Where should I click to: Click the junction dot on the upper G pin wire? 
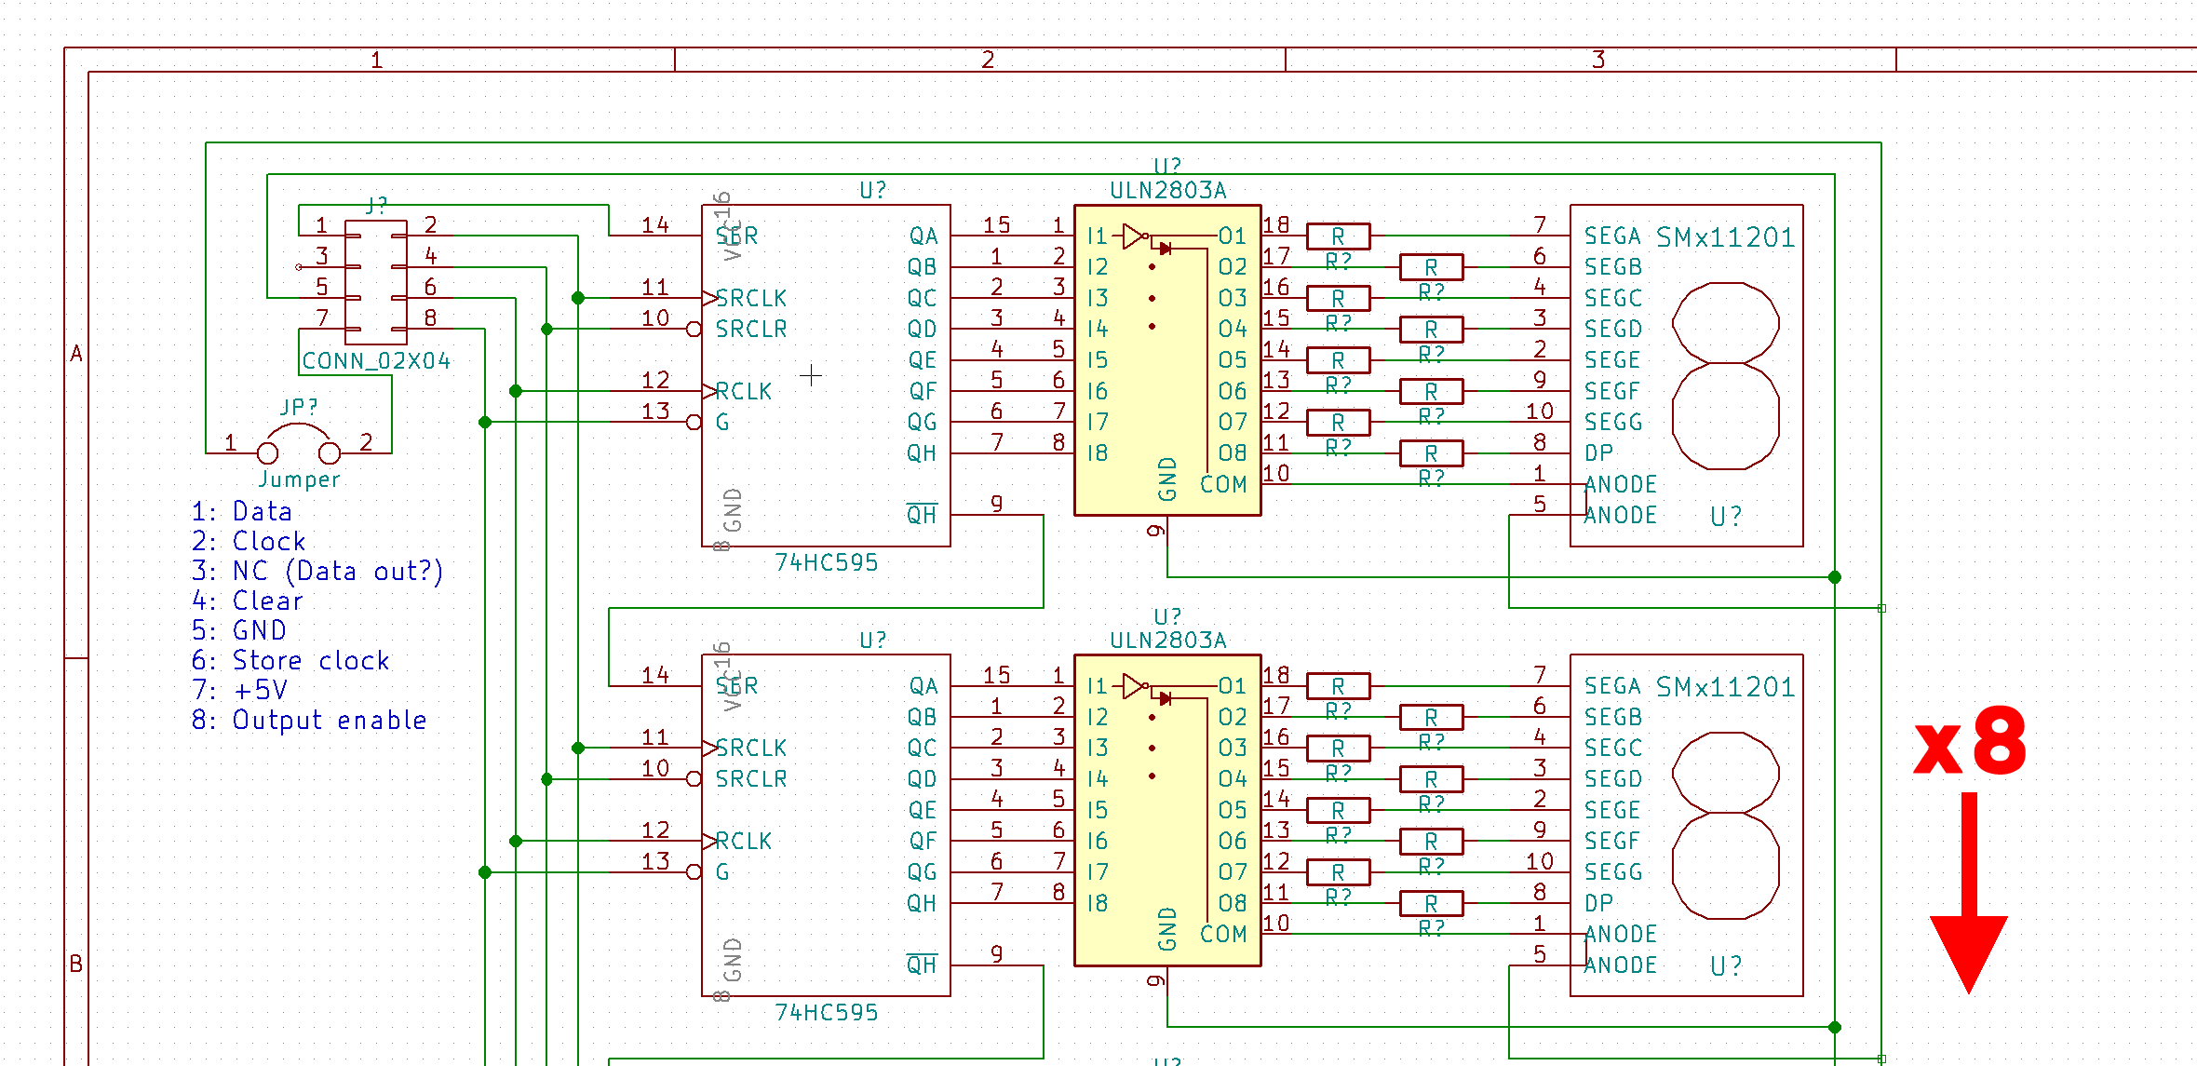485,422
